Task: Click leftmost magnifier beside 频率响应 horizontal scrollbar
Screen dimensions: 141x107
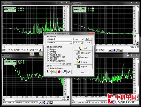Action: (x=63, y=99)
